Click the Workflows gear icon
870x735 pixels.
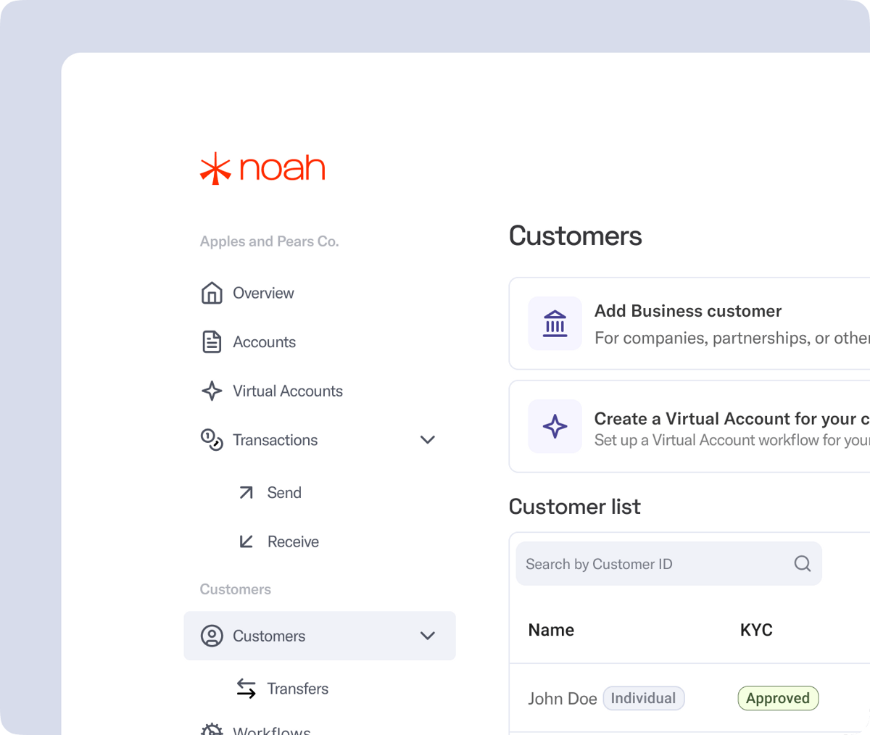click(x=212, y=728)
